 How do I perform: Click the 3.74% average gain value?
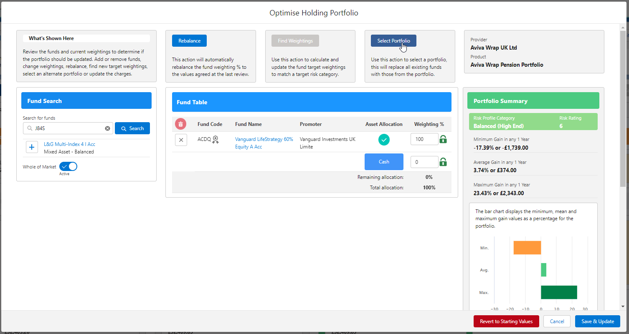click(x=495, y=170)
